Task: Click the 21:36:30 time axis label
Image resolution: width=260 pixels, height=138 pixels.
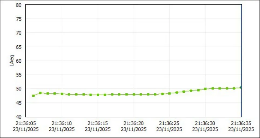Action: [x=205, y=123]
